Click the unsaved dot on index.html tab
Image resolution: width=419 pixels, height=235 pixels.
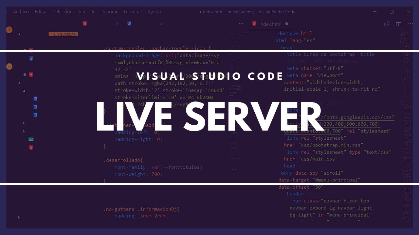click(287, 24)
